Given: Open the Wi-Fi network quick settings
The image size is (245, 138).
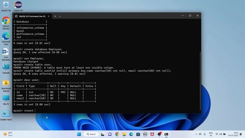Looking at the screenshot, I should 217,134.
